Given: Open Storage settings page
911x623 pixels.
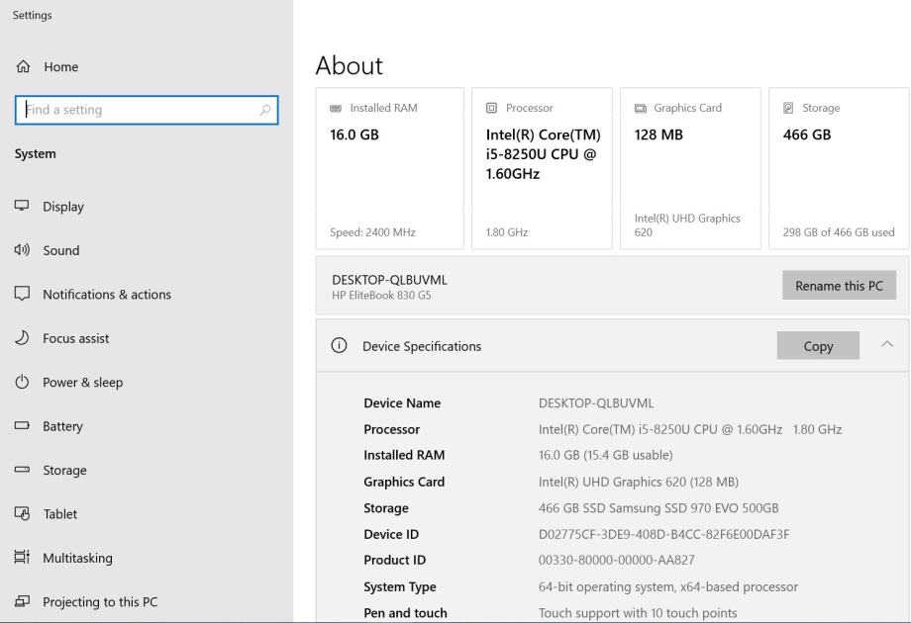Looking at the screenshot, I should (x=64, y=471).
